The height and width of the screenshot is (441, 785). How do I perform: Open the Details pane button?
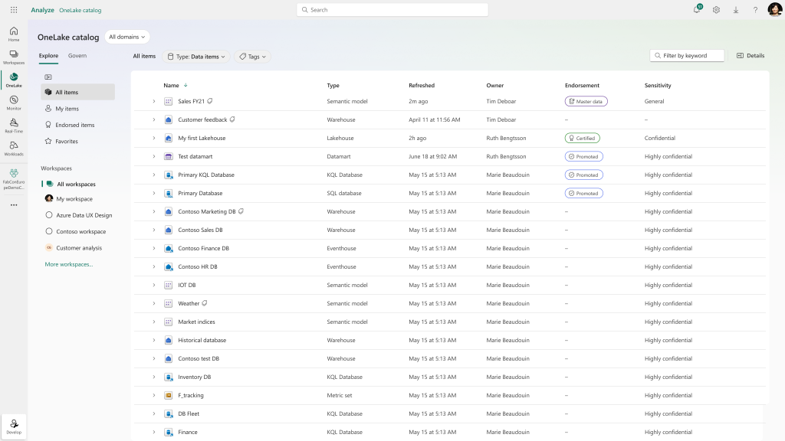pos(751,56)
